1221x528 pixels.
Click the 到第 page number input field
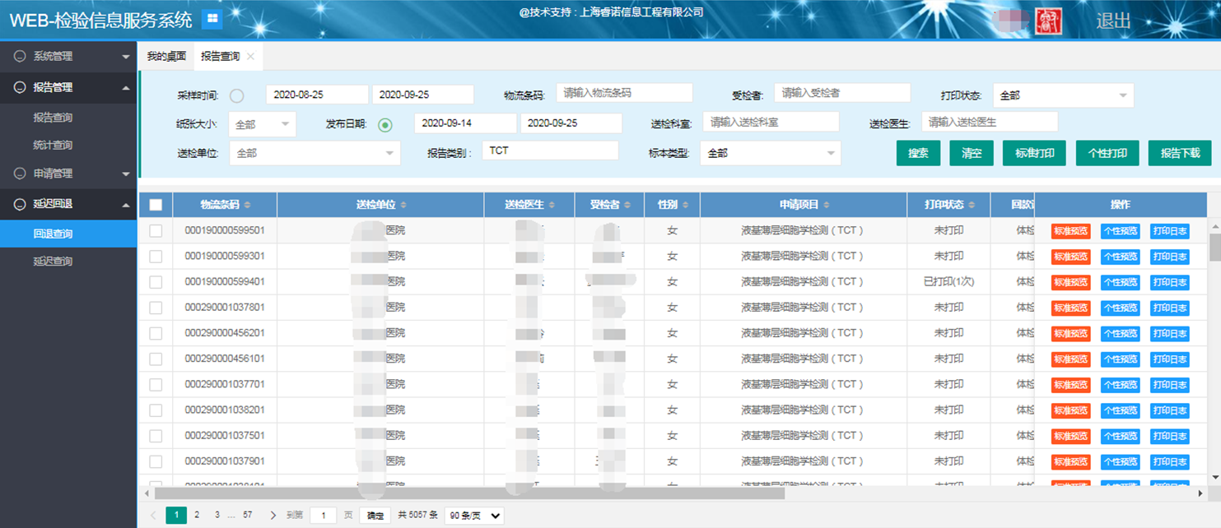pyautogui.click(x=323, y=515)
